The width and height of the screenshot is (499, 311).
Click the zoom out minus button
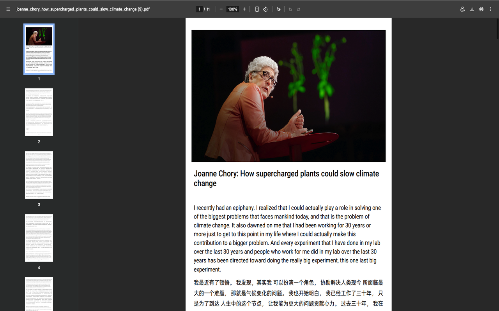click(221, 9)
